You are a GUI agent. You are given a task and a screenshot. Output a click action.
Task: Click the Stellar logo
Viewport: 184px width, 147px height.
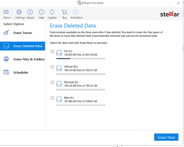pyautogui.click(x=170, y=14)
